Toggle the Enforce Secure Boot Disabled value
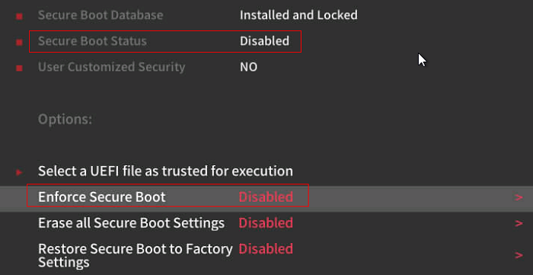Screen dimensions: 533x275 [x=266, y=197]
